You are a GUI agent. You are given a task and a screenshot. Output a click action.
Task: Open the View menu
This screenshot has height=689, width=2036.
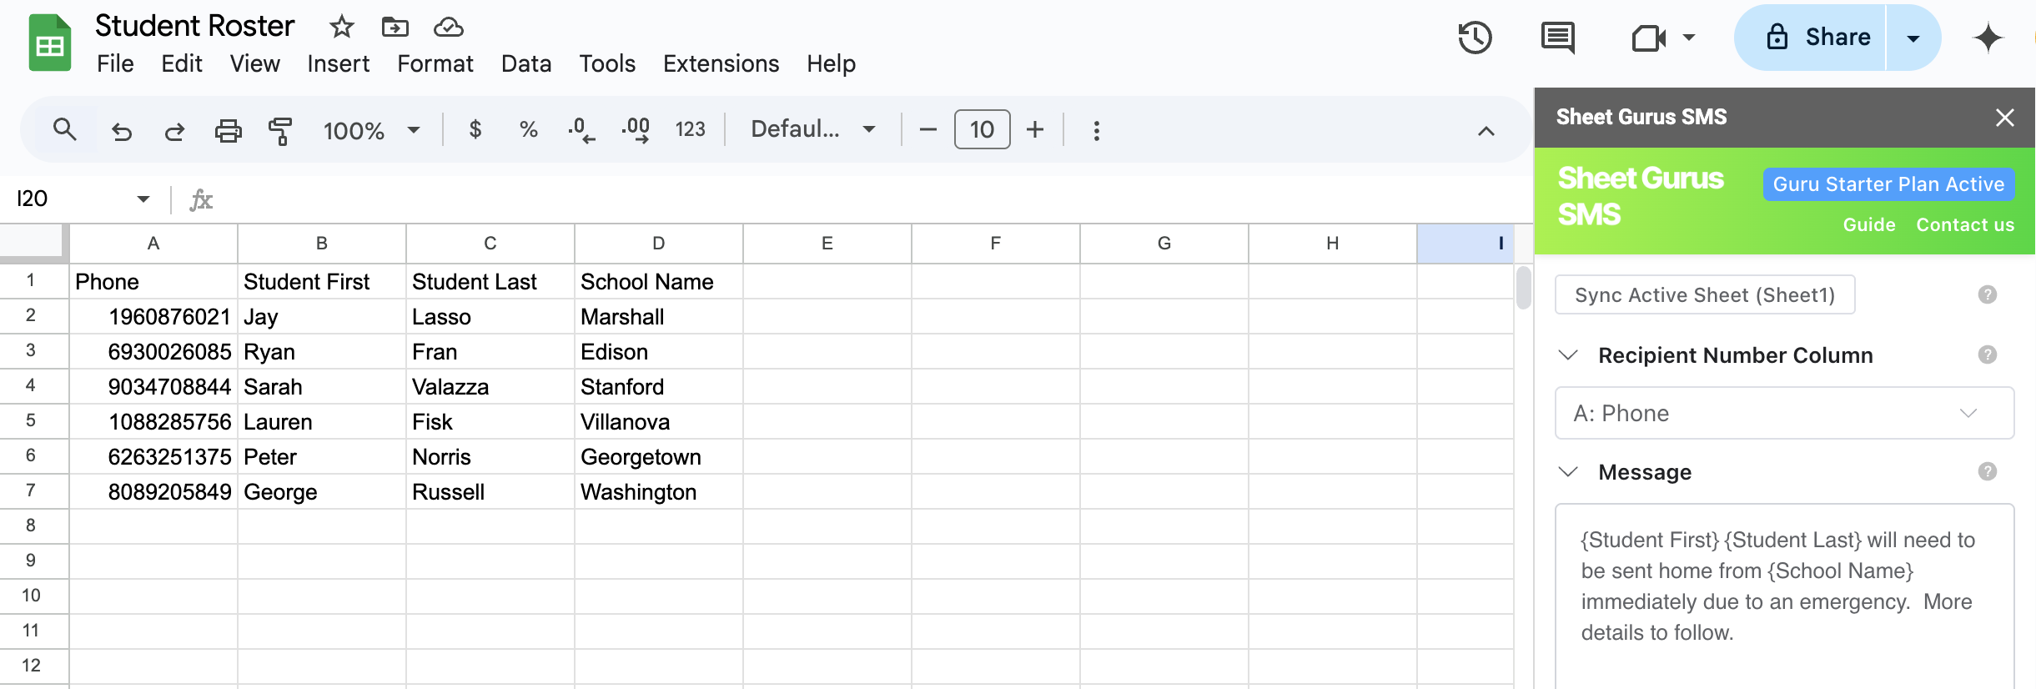254,64
